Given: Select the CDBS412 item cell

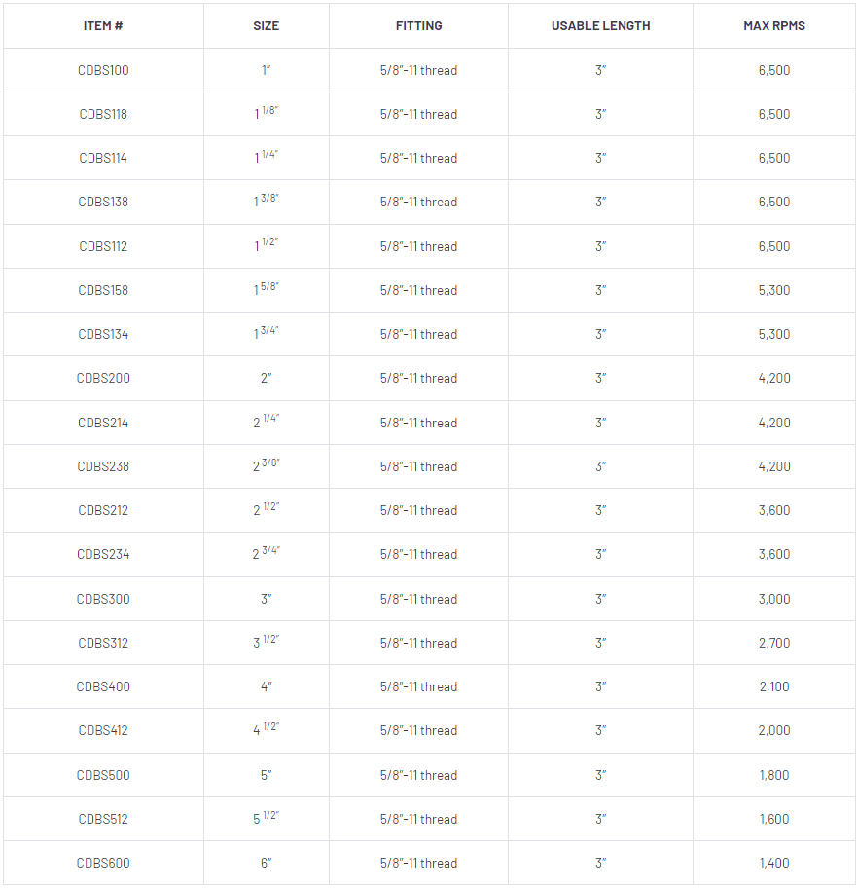Looking at the screenshot, I should 103,730.
